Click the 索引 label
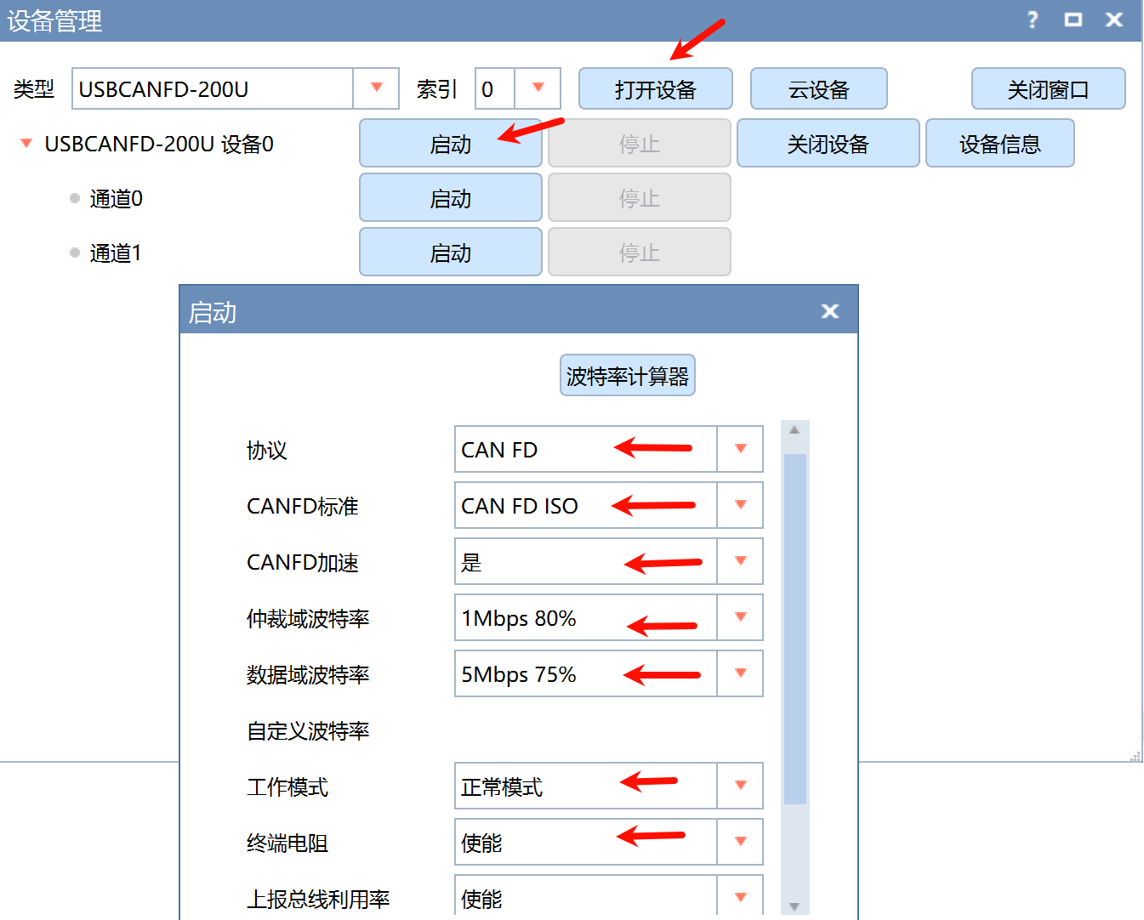Screen dimensions: 1144x920 point(437,89)
